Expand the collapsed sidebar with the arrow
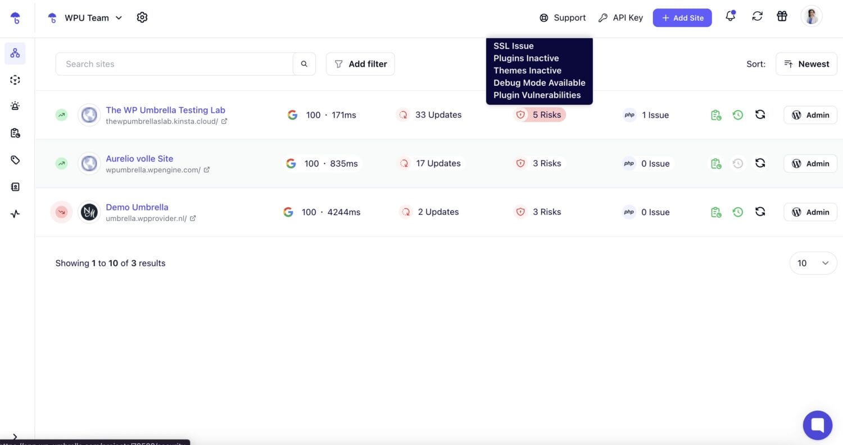Image resolution: width=843 pixels, height=445 pixels. coord(15,437)
